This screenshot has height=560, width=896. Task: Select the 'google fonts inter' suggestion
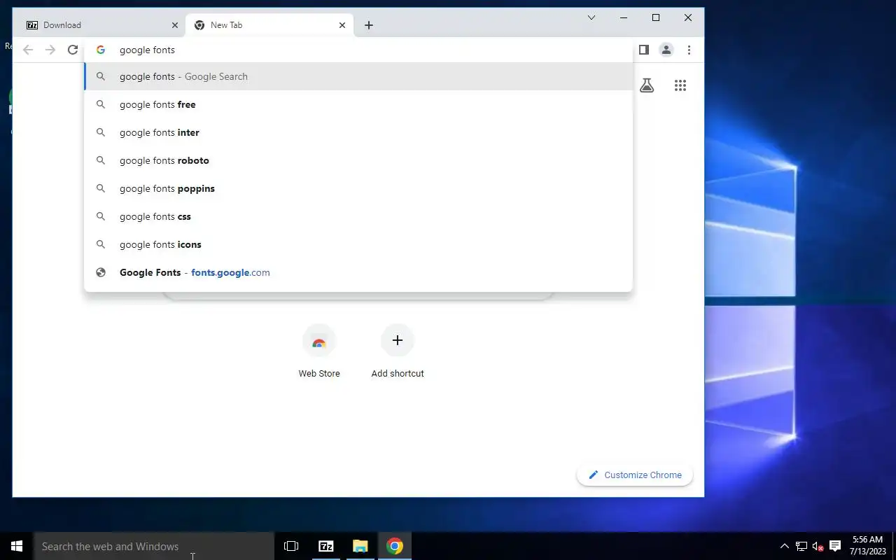[358, 132]
